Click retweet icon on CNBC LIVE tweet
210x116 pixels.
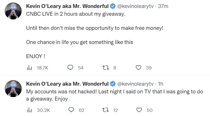[106, 68]
